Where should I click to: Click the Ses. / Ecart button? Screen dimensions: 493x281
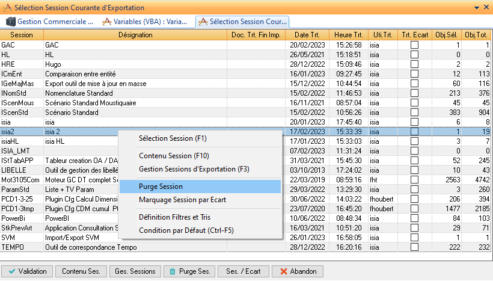(243, 271)
